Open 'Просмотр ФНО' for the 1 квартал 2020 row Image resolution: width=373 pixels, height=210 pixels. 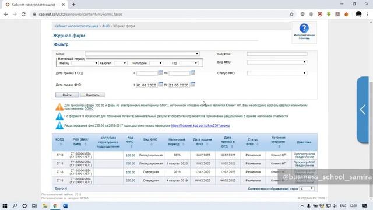point(304,162)
